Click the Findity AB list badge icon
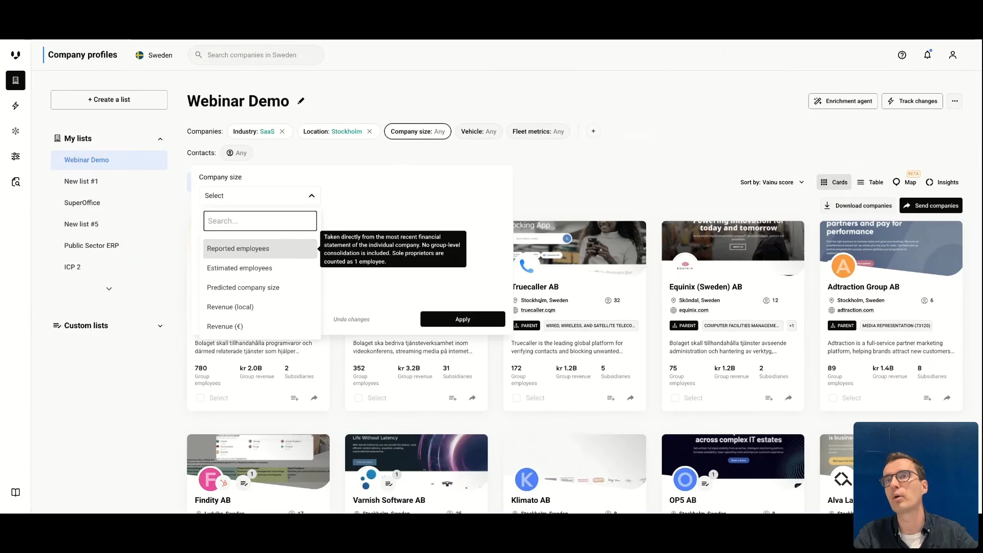The image size is (983, 553). (244, 483)
